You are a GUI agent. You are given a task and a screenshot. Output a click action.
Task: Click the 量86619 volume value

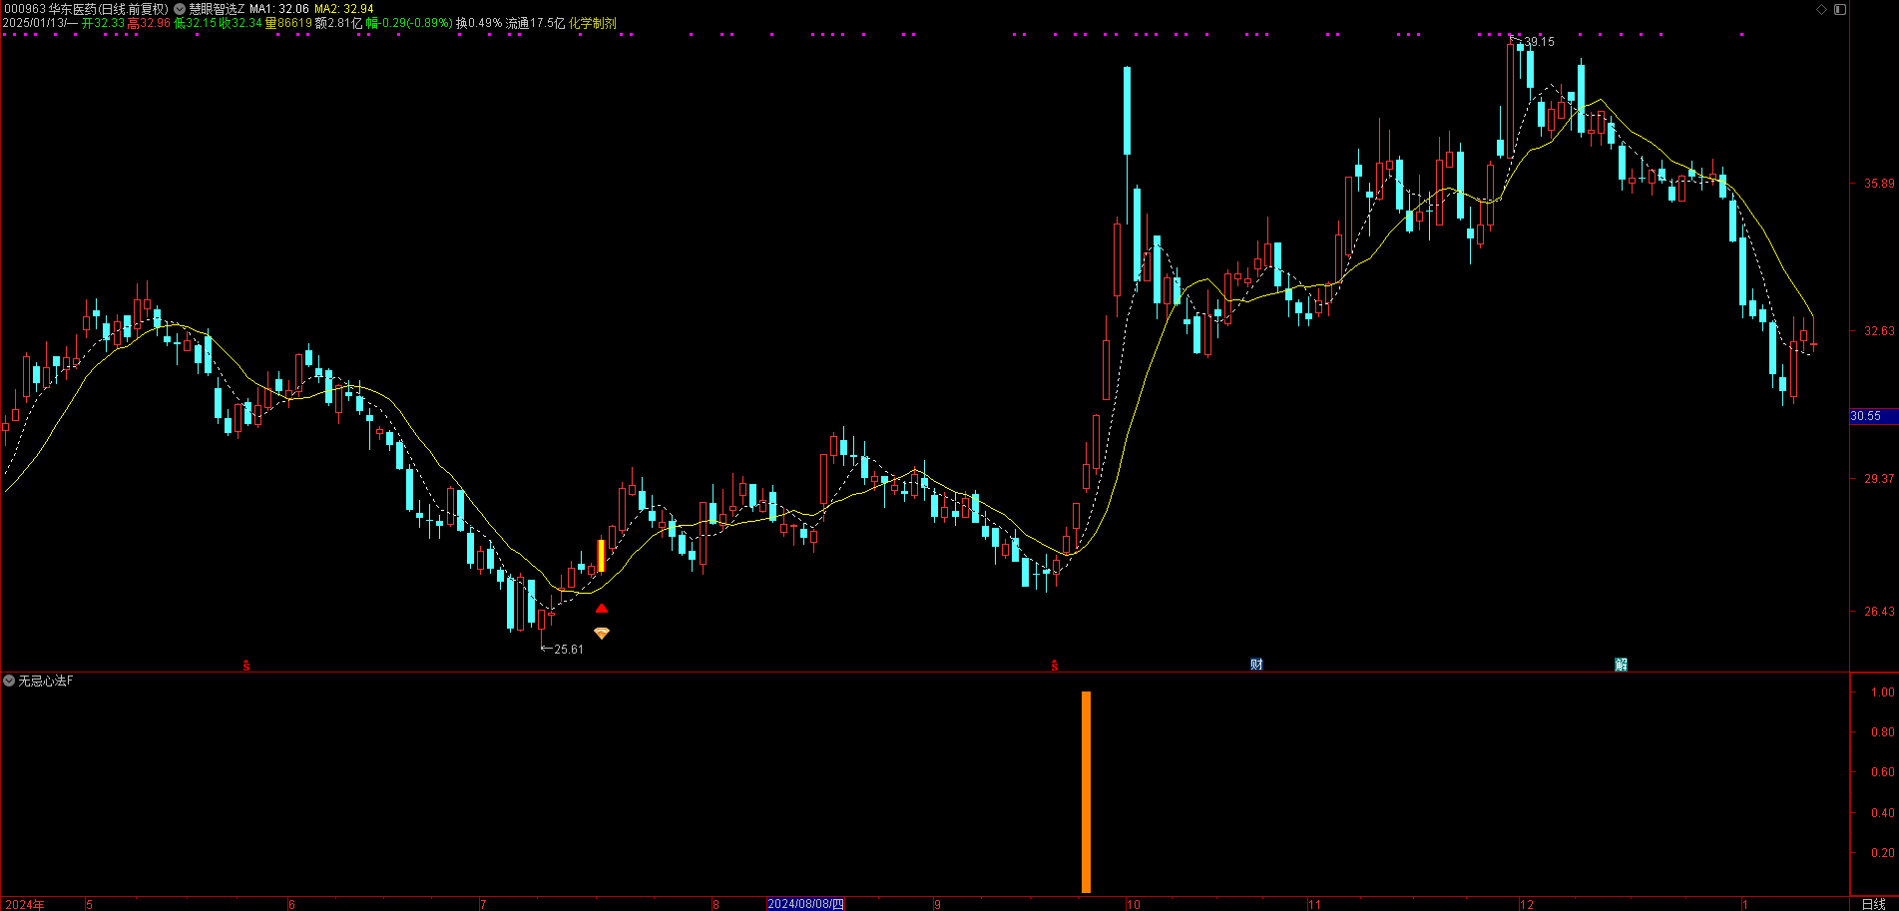[288, 23]
